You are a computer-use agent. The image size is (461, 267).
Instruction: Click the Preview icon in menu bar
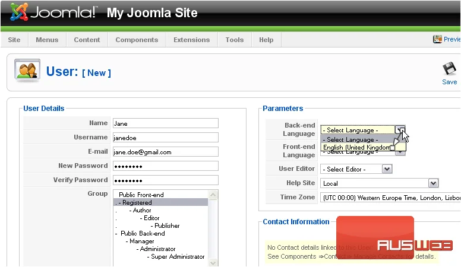437,39
